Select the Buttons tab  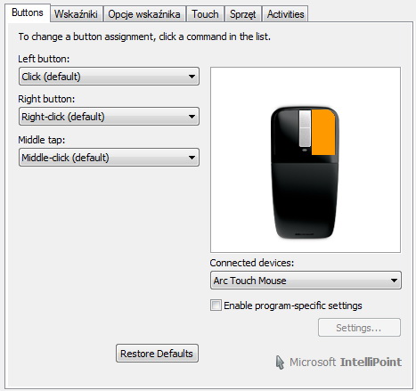tap(28, 13)
